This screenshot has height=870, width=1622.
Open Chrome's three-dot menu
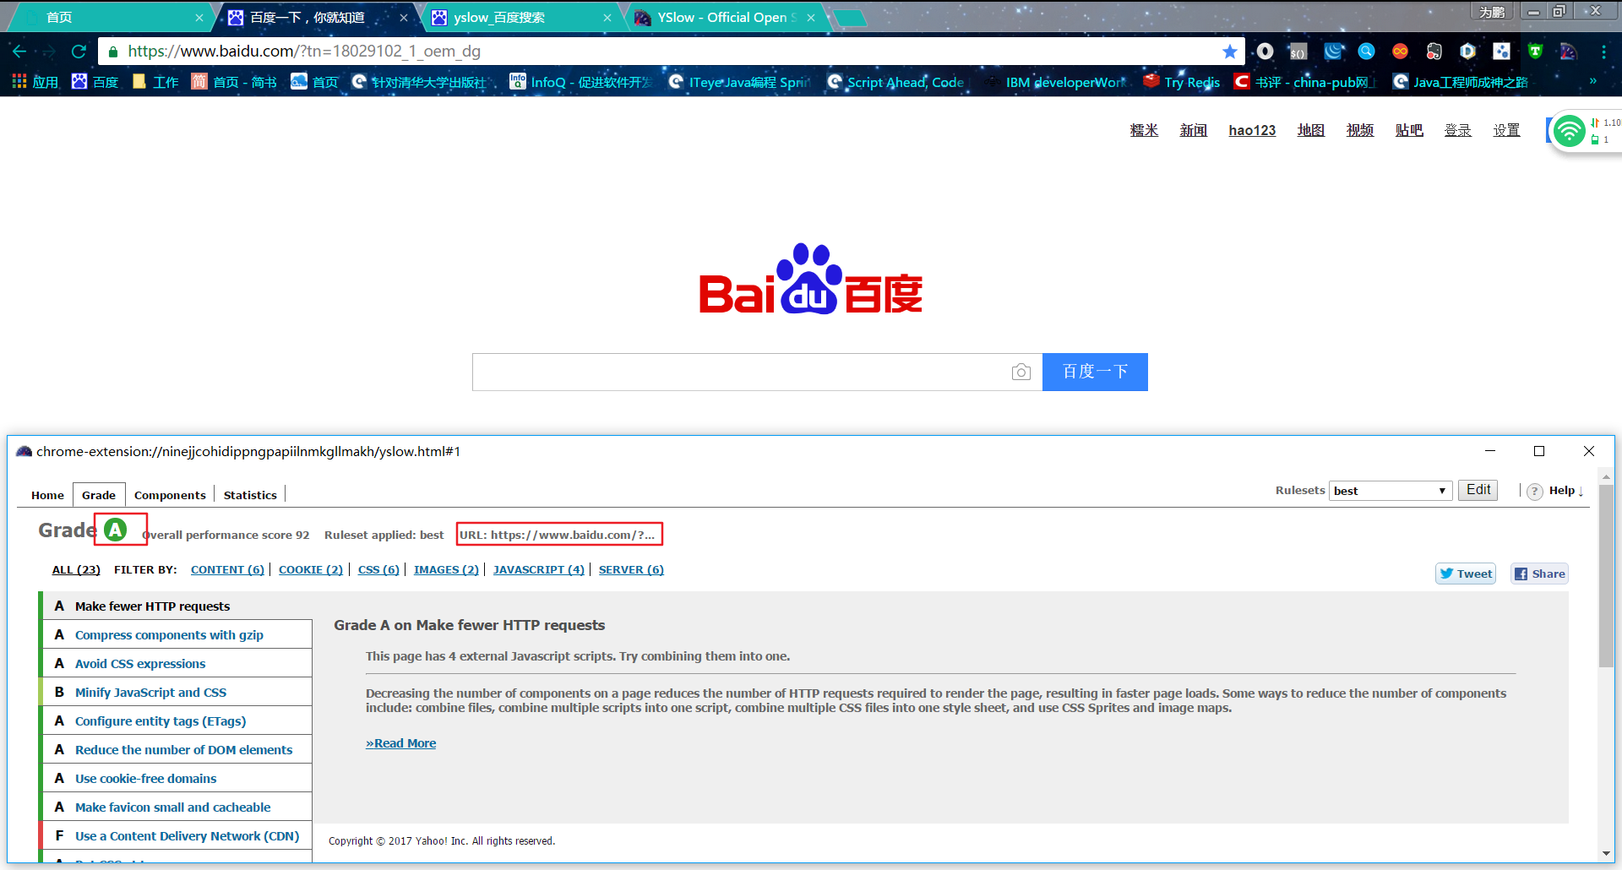[1603, 52]
